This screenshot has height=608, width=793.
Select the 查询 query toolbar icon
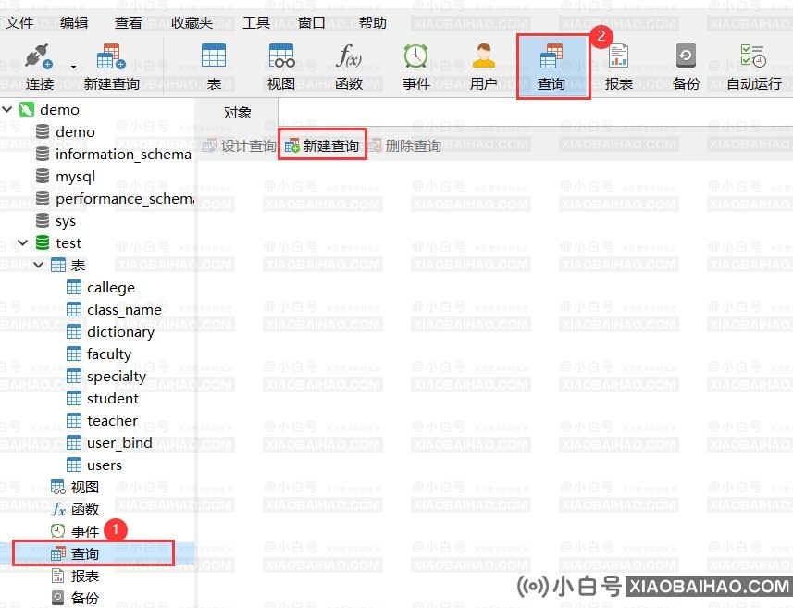[x=551, y=67]
